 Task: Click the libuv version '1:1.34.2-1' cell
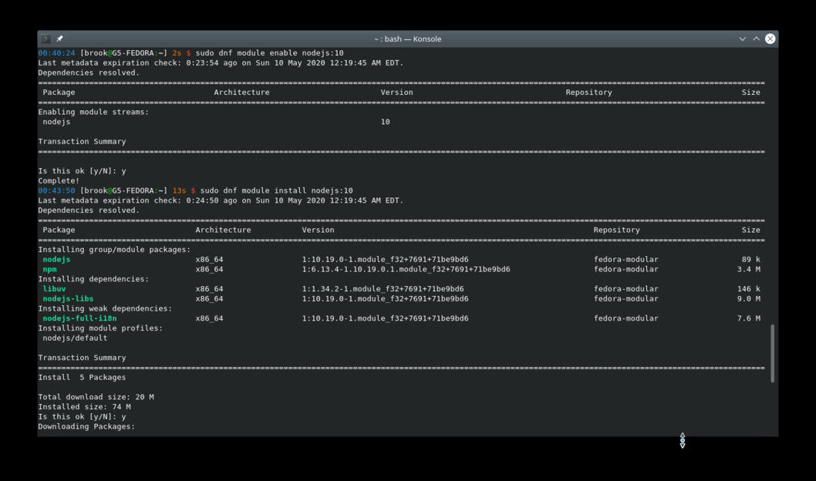(x=383, y=289)
